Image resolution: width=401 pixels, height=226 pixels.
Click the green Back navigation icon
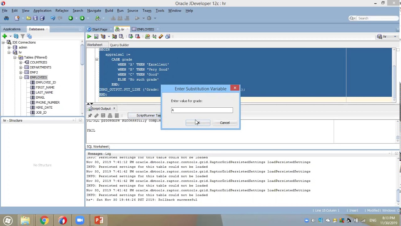pos(70,18)
